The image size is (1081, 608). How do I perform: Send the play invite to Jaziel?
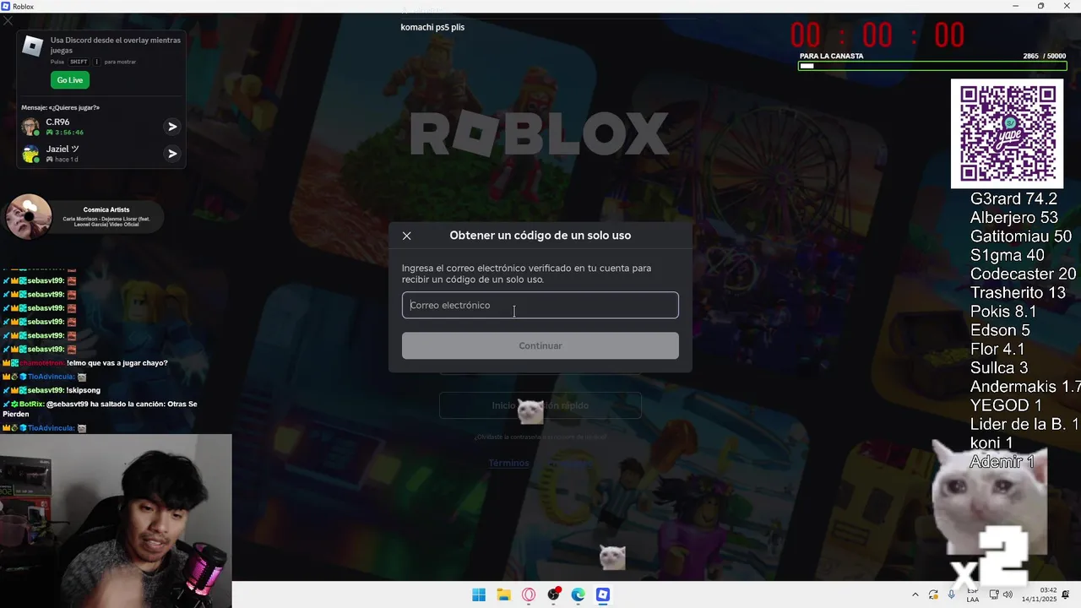[172, 154]
